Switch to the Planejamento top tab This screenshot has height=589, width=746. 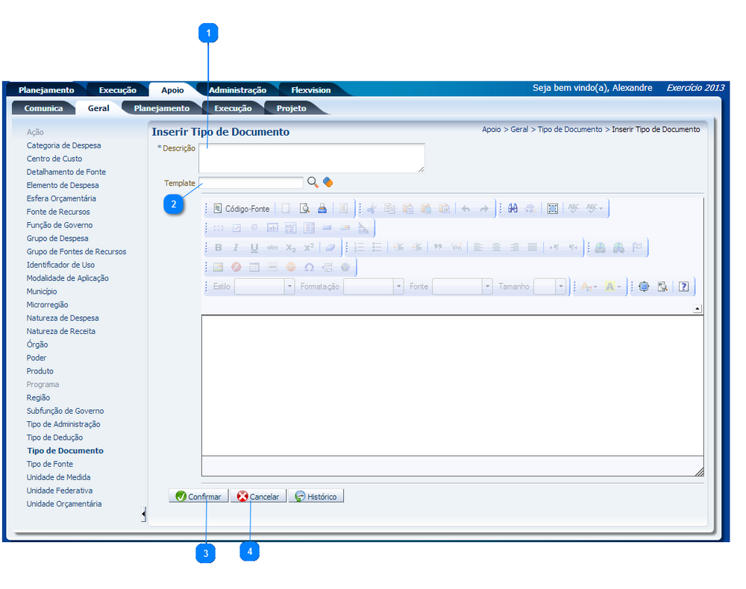click(46, 90)
